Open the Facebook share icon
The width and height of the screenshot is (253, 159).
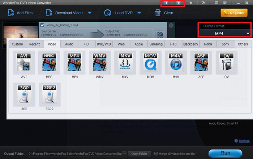[x=166, y=3]
